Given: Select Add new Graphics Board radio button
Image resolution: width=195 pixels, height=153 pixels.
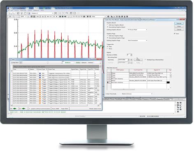Looking at the screenshot, I should [108, 25].
